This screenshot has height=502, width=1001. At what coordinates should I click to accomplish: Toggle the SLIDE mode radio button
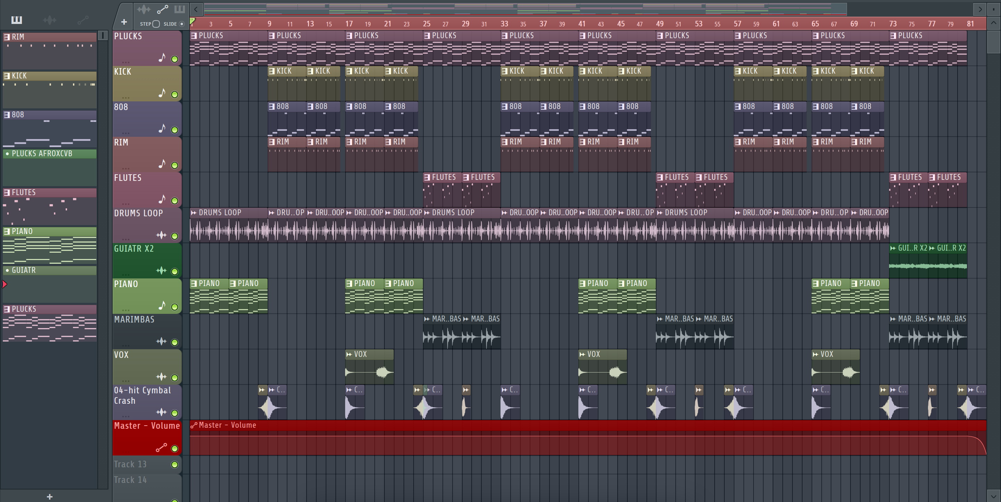pyautogui.click(x=181, y=24)
